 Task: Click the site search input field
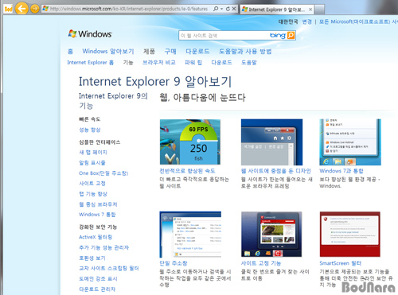coord(224,36)
